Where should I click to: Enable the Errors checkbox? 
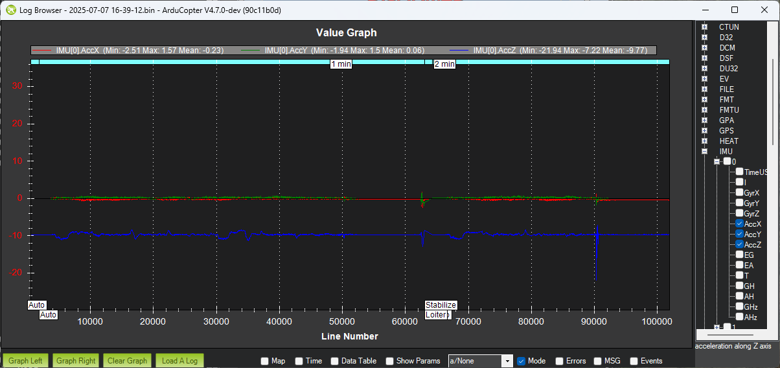coord(560,361)
